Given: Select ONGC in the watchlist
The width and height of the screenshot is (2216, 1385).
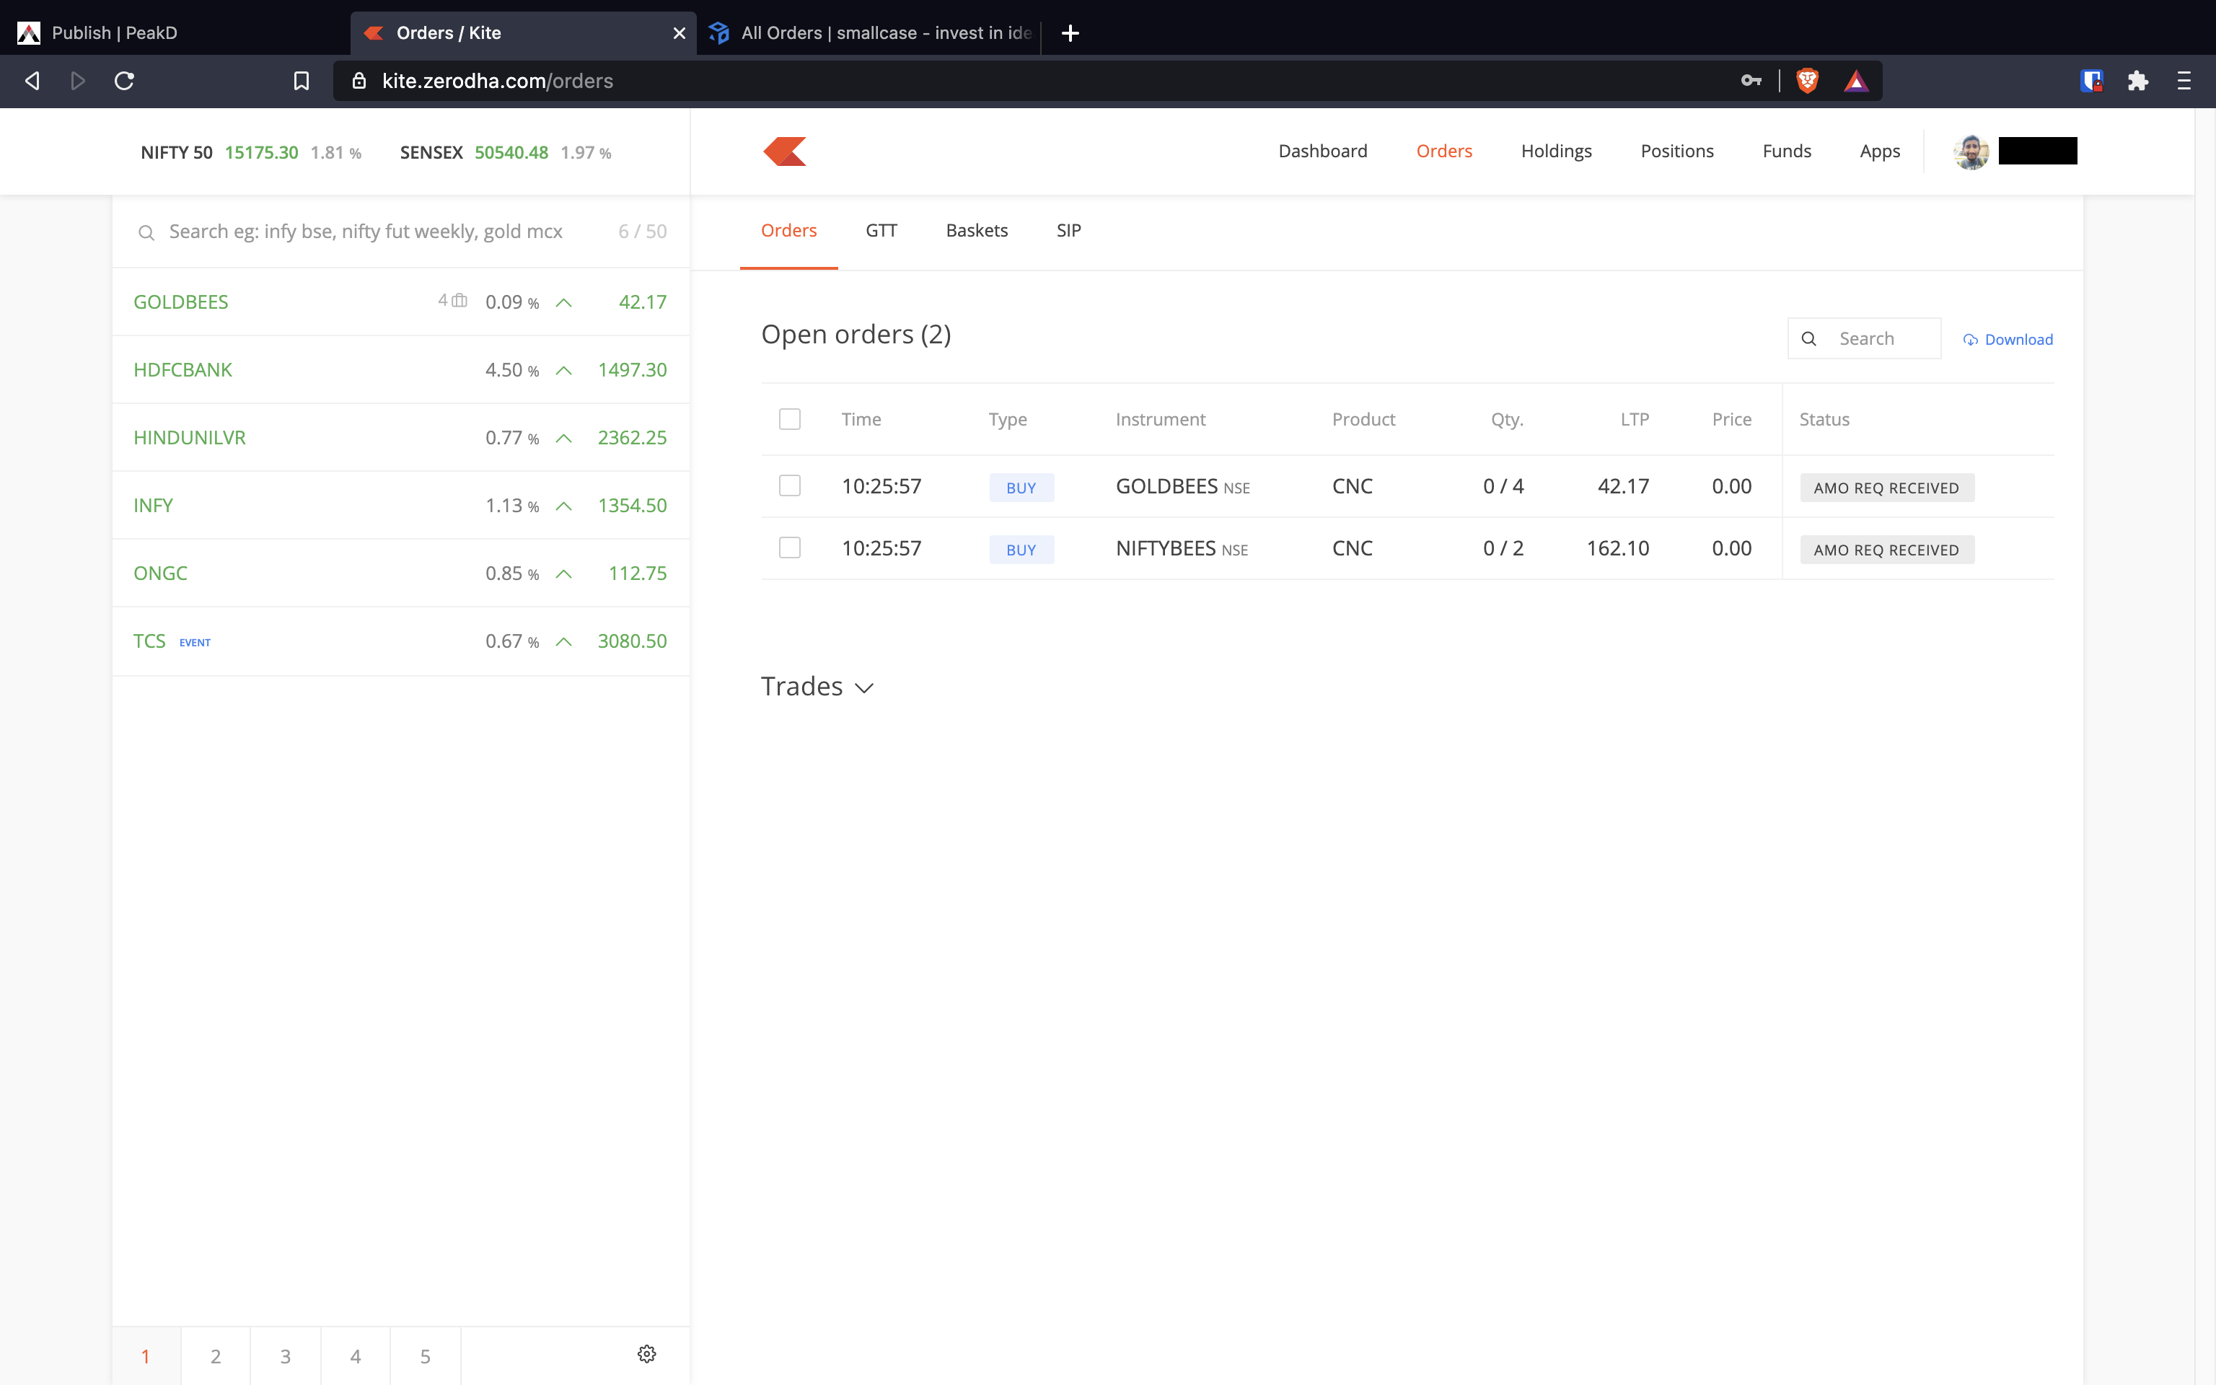Looking at the screenshot, I should (x=400, y=573).
